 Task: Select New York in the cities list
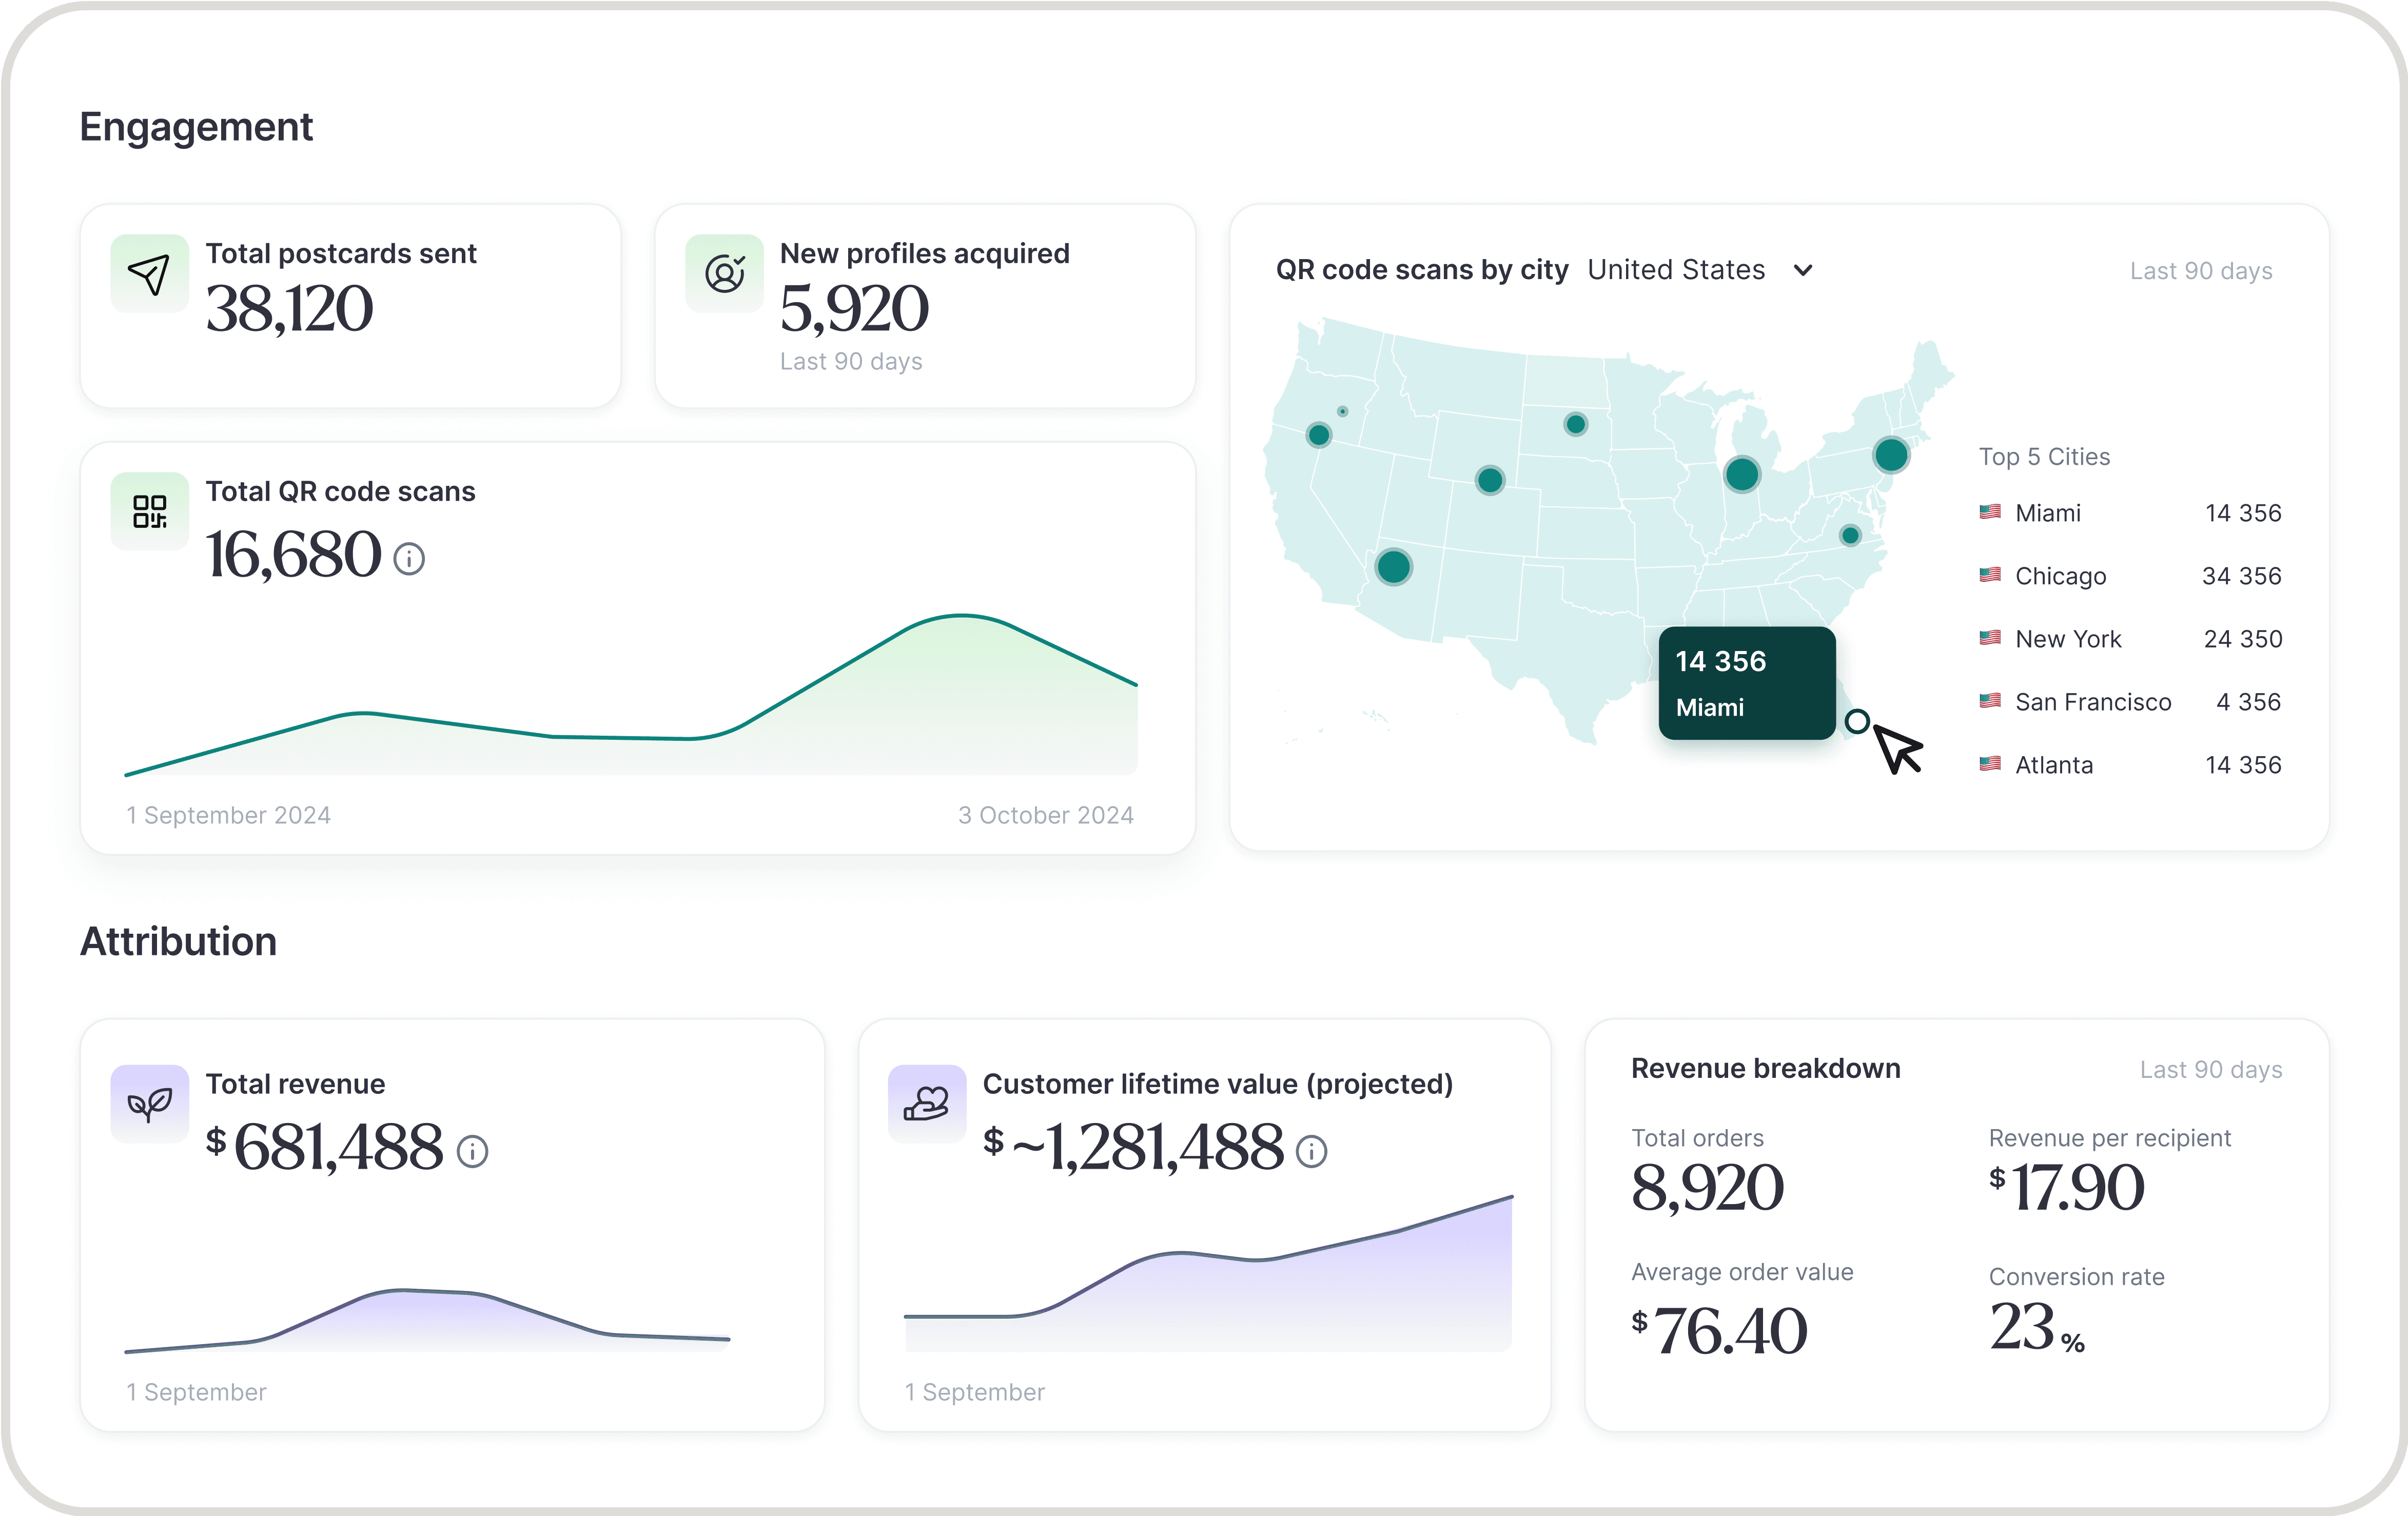[x=2067, y=639]
